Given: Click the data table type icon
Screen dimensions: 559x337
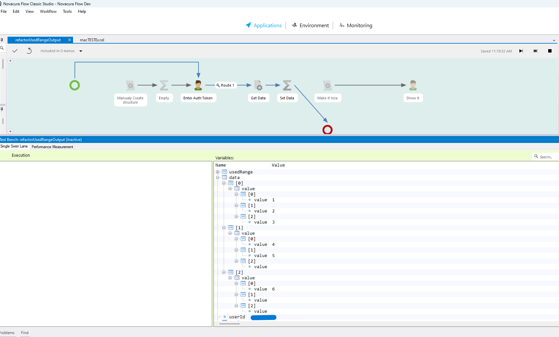Looking at the screenshot, I should [224, 177].
